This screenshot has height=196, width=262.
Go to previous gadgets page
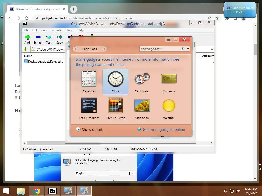tap(75, 49)
